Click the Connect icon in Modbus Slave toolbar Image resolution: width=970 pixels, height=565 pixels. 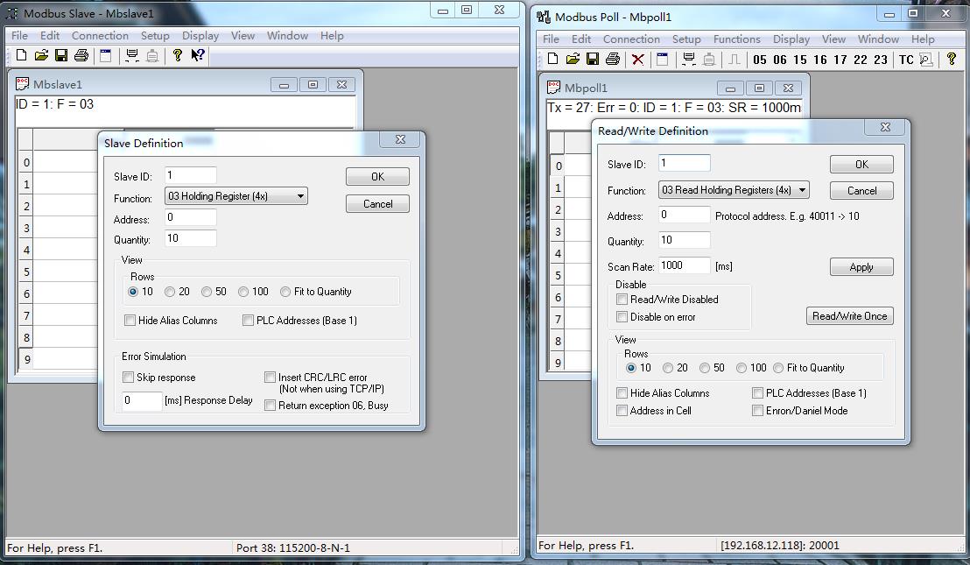tap(132, 55)
